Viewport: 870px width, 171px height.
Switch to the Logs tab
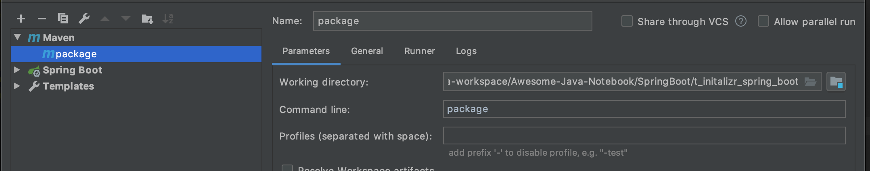(466, 51)
